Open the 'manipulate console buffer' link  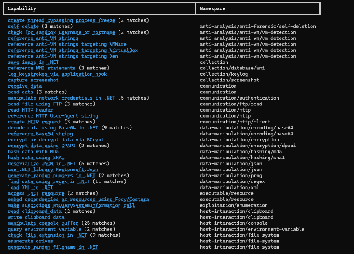point(43,223)
